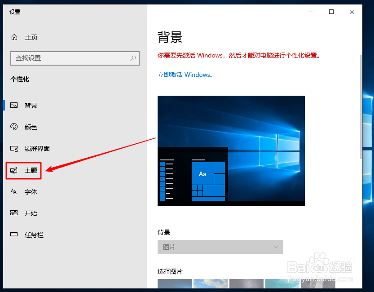Click the palette icon next to 颜色
Screen dimensions: 374x292
[x=14, y=127]
